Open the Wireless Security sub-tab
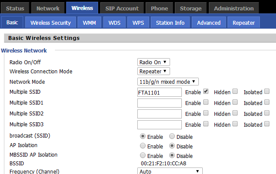This screenshot has height=174, width=276. click(x=51, y=23)
